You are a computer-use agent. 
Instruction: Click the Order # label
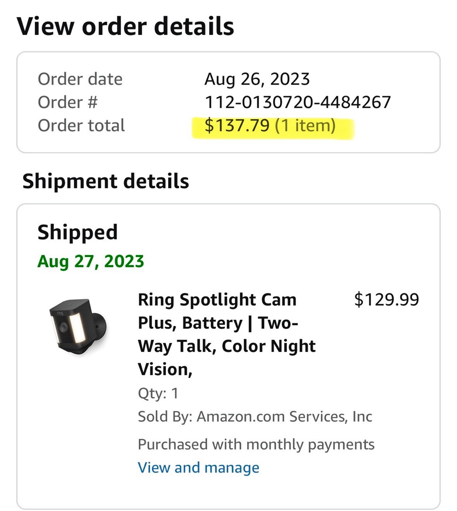click(68, 102)
